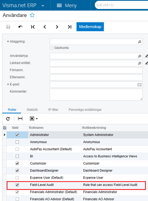Image resolution: width=148 pixels, height=201 pixels.
Task: Uncheck the Field-Level Audit role
Action: point(17,185)
